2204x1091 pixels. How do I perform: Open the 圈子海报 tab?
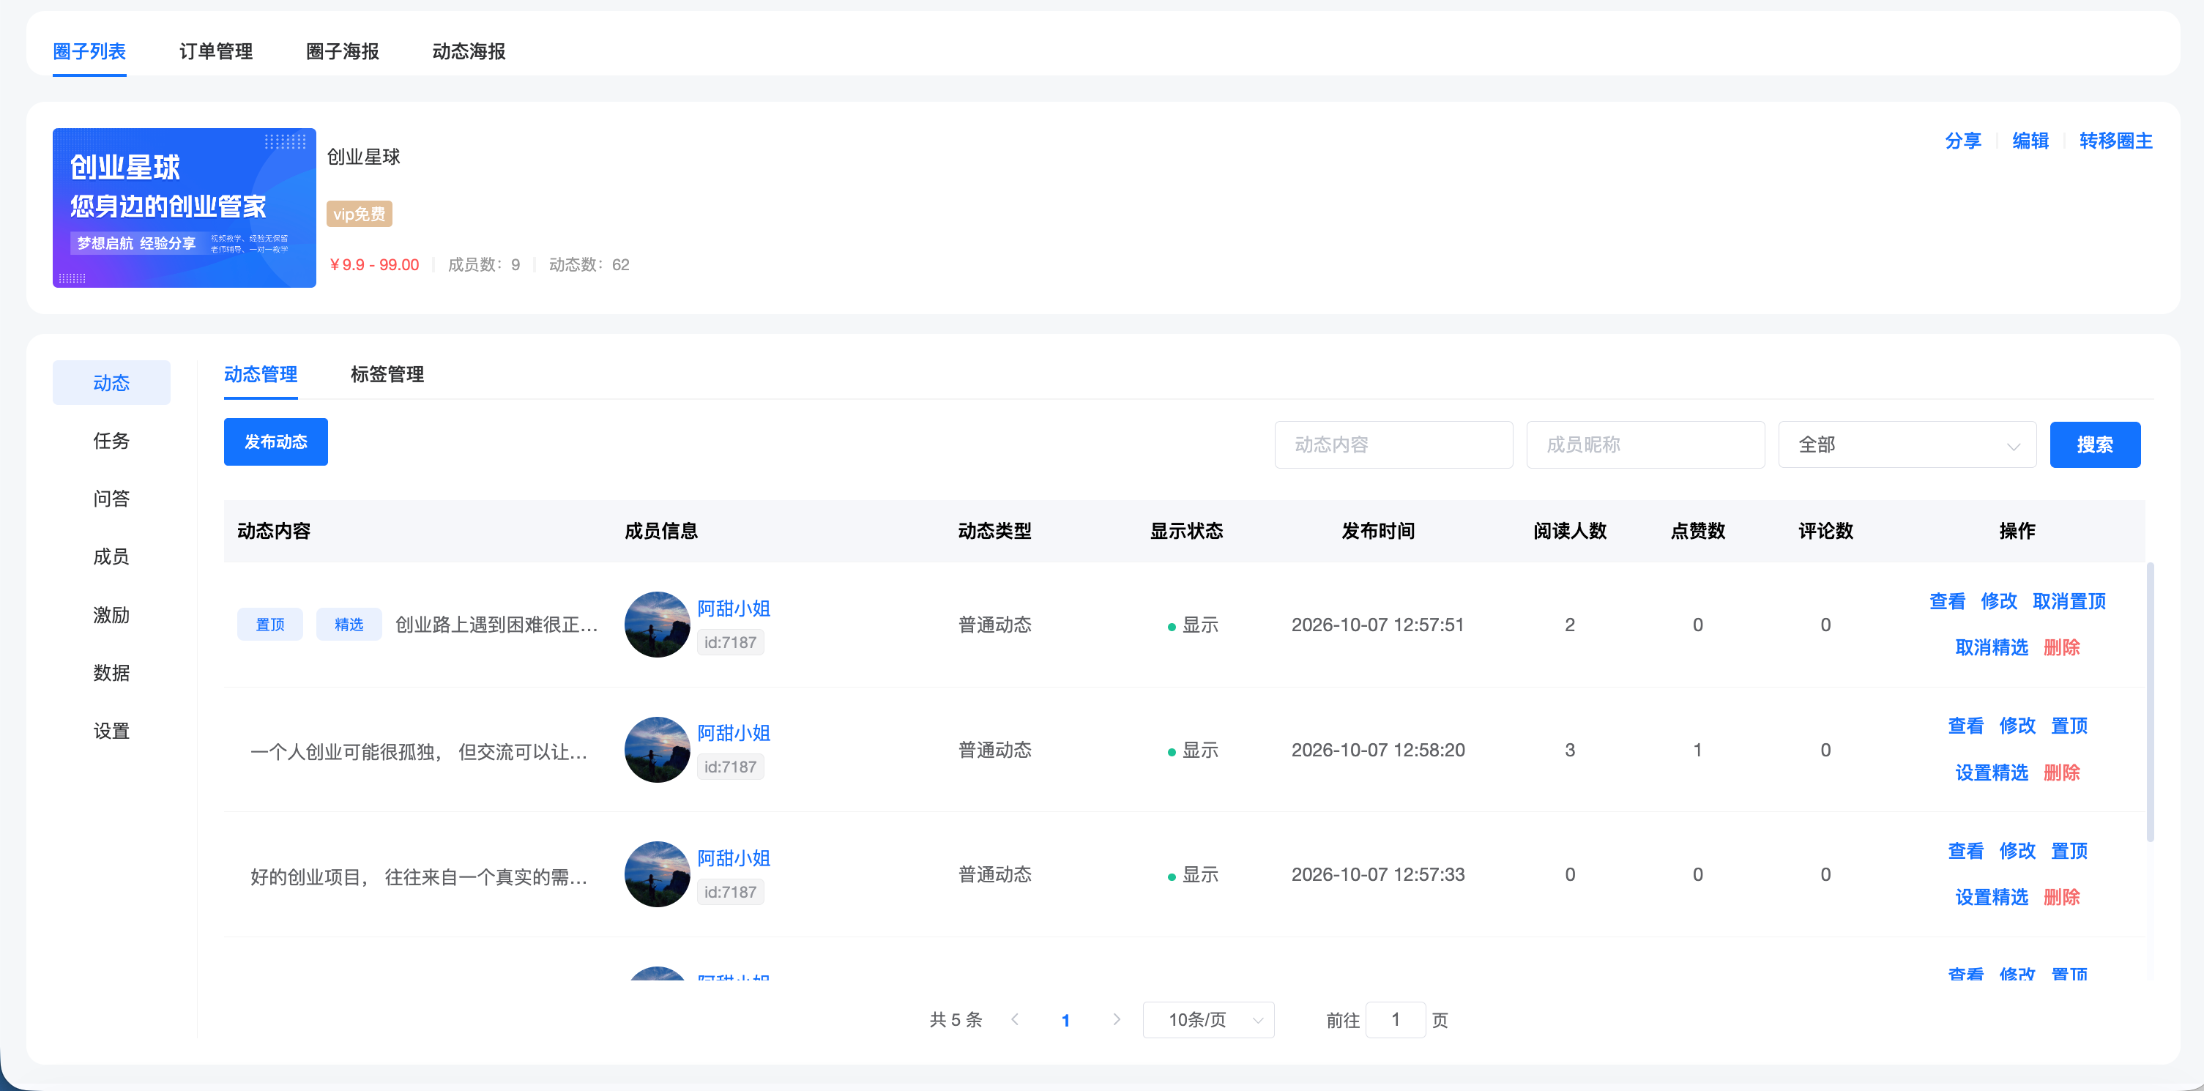pos(342,51)
